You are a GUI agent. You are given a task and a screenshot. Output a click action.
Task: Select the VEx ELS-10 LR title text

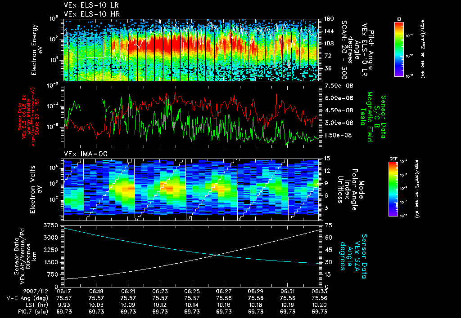point(91,5)
